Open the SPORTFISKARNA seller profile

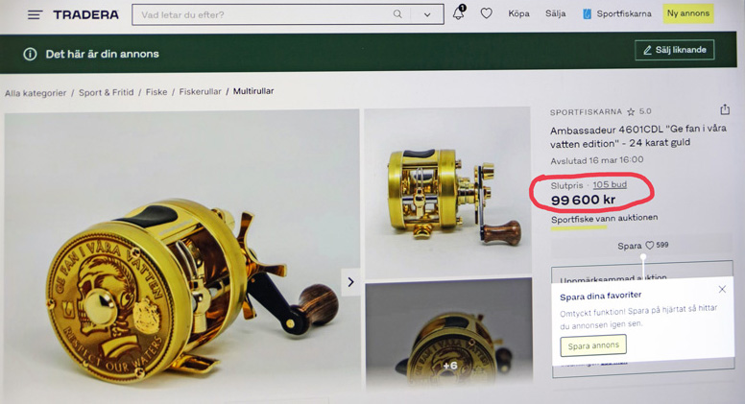pos(586,112)
